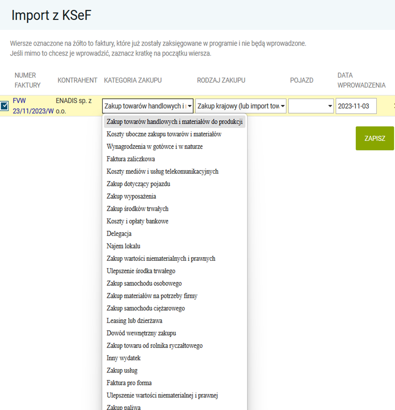Click the green ZAPISZ button
The image size is (395, 410).
374,138
